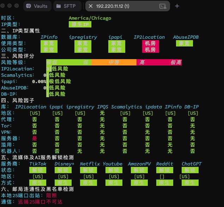Viewport: 224px width, 207px height.
Task: Click the 原生 badge under ChatGPT
Action: click(190, 183)
